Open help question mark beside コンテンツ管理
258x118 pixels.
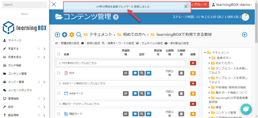pyautogui.click(x=116, y=17)
